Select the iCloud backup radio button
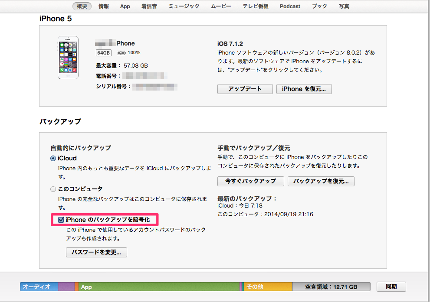430x302 pixels. point(53,158)
